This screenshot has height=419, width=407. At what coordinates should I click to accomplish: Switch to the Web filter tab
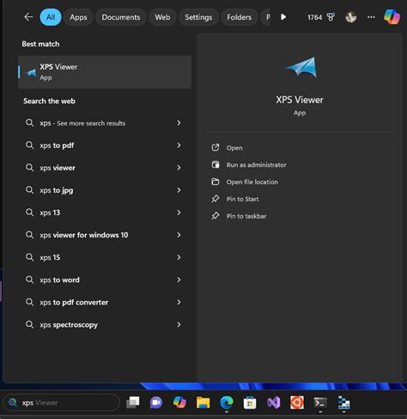162,17
